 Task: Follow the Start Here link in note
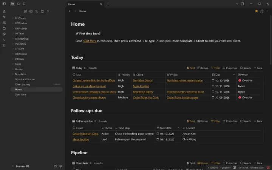click(90, 41)
